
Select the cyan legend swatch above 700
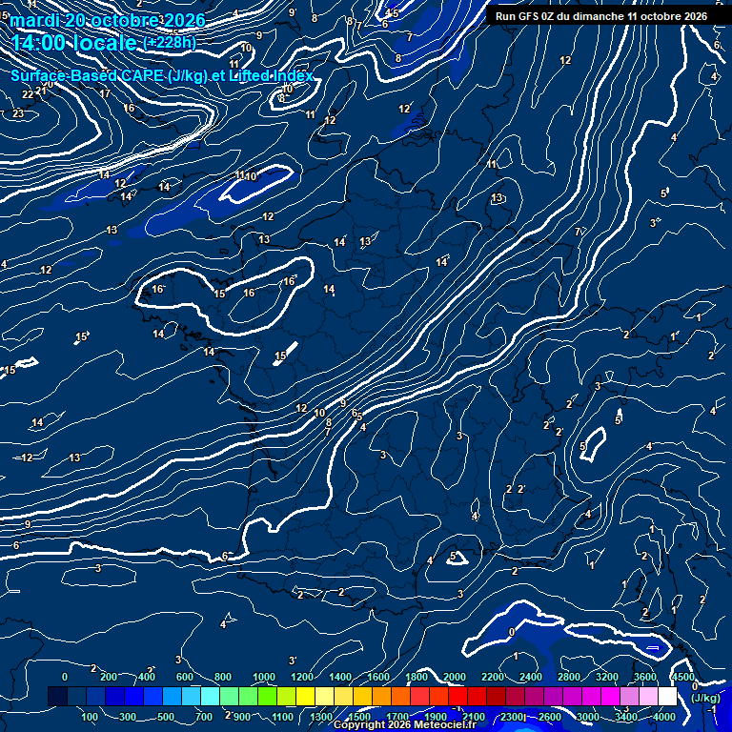click(210, 696)
